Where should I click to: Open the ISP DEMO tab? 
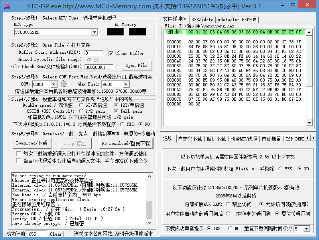[295, 139]
